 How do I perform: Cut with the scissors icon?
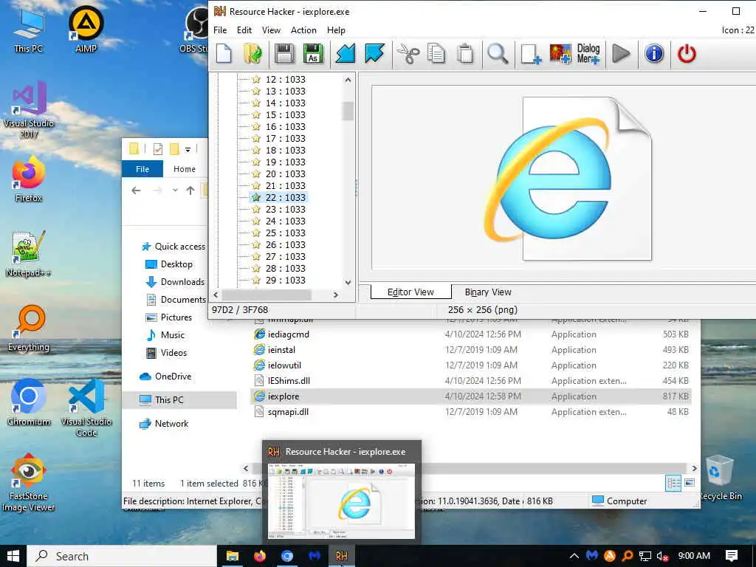click(408, 53)
